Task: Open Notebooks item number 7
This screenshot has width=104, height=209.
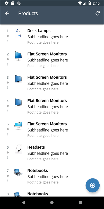Action: (52, 176)
